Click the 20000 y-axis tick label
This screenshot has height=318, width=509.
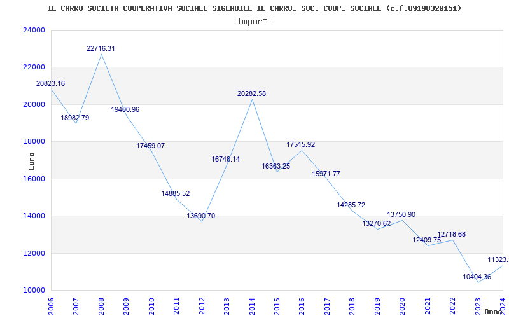pyautogui.click(x=34, y=104)
